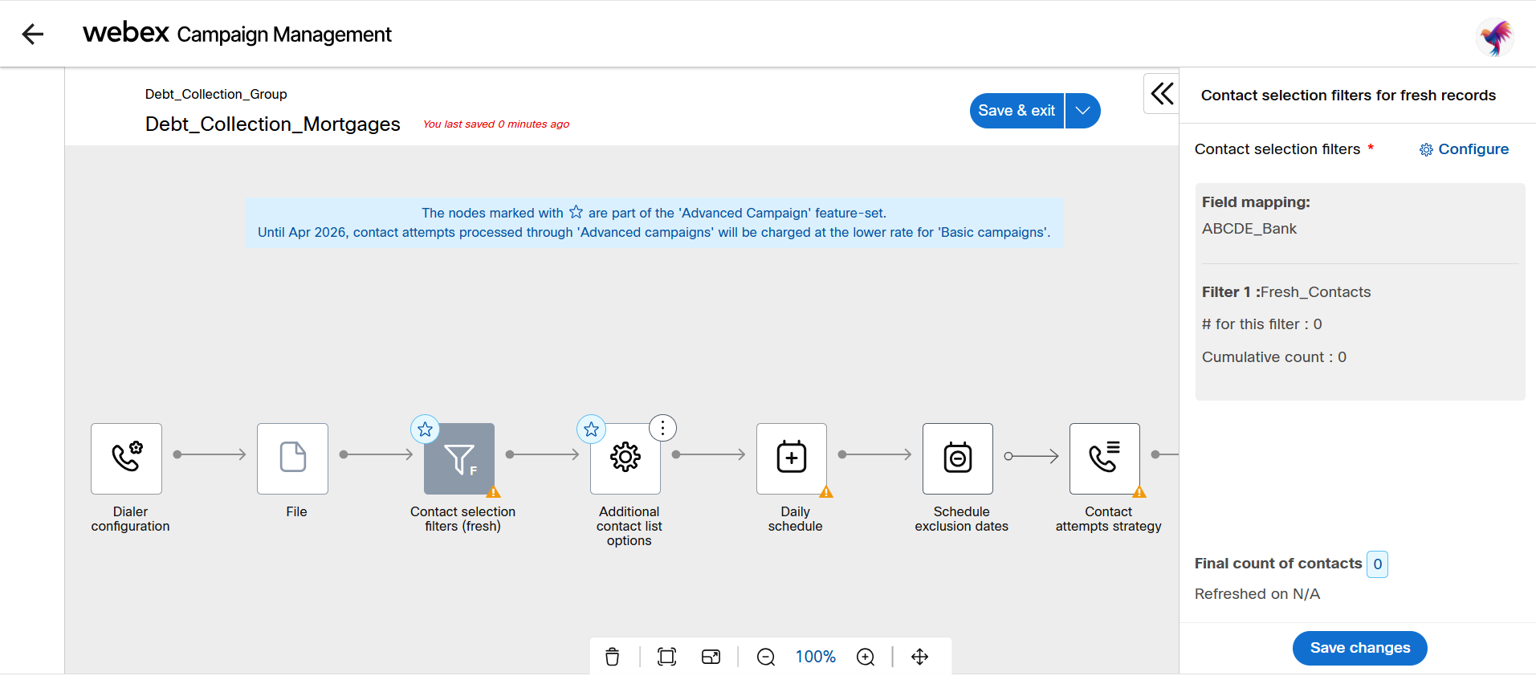1536x680 pixels.
Task: Collapse the side panel with double chevron
Action: [1162, 93]
